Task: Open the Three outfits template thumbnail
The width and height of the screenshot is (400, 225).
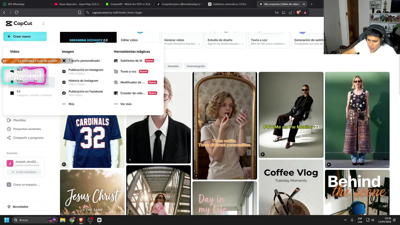Action: [225, 126]
